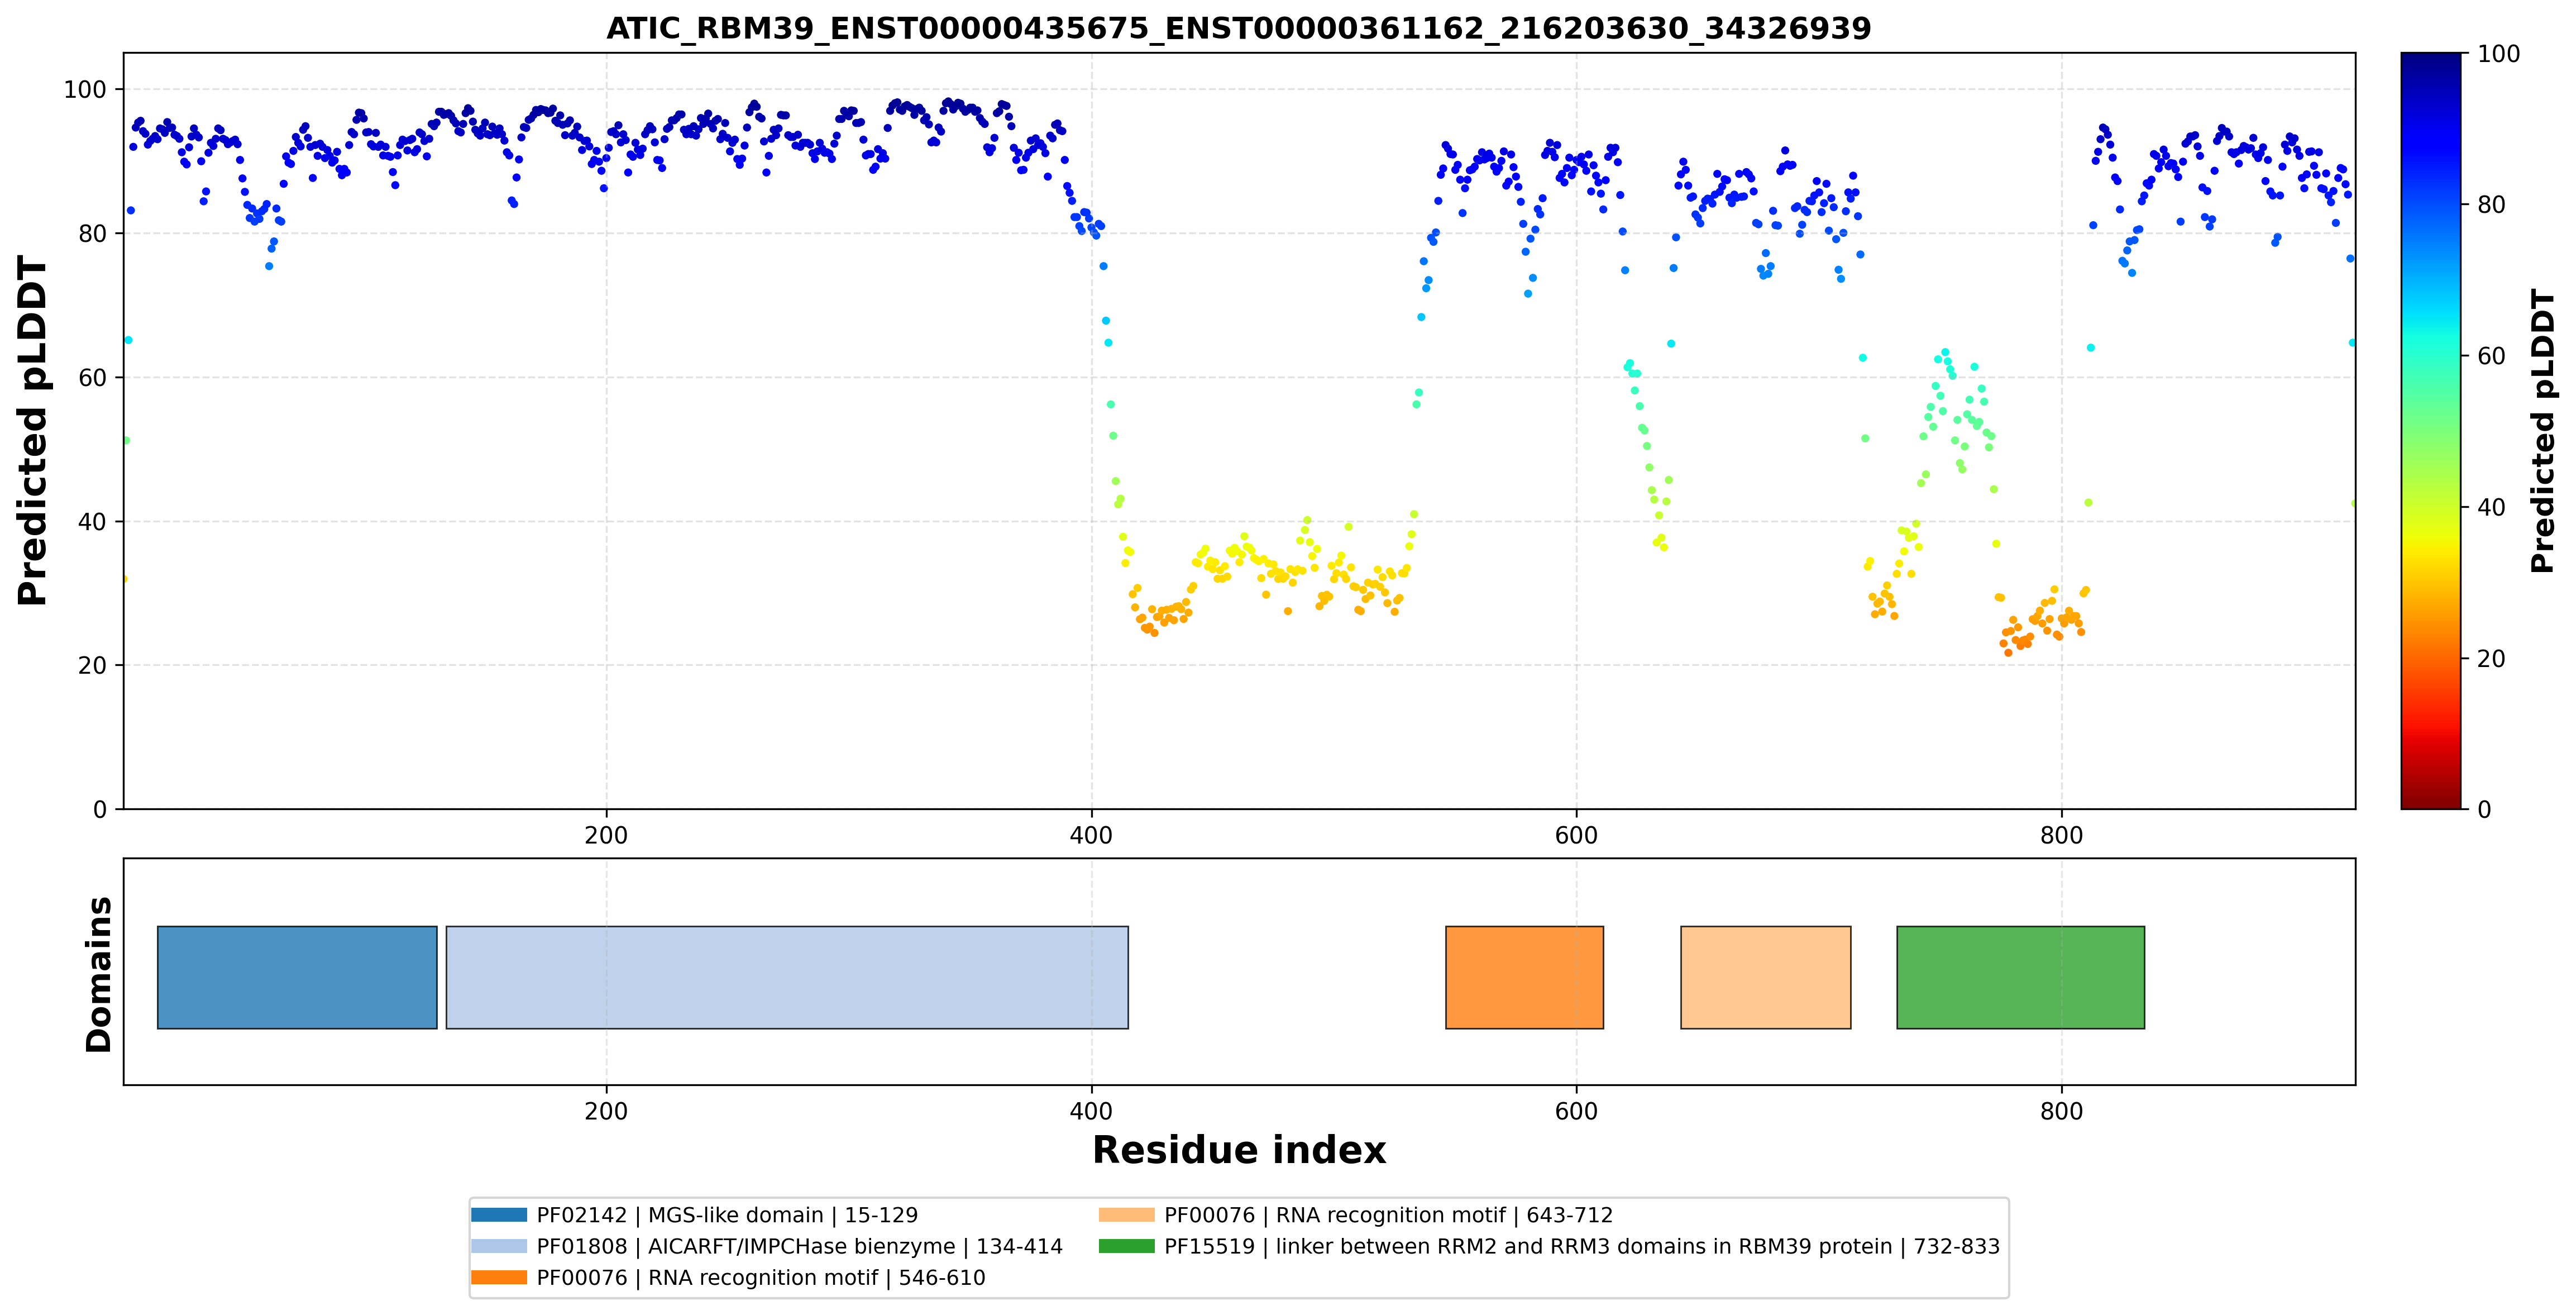Viewport: 2576px width, 1315px height.
Task: Click the PF00076 643-712 legend swatch
Action: click(x=1126, y=1215)
